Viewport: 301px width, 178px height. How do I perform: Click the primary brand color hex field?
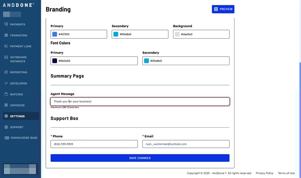(x=79, y=34)
